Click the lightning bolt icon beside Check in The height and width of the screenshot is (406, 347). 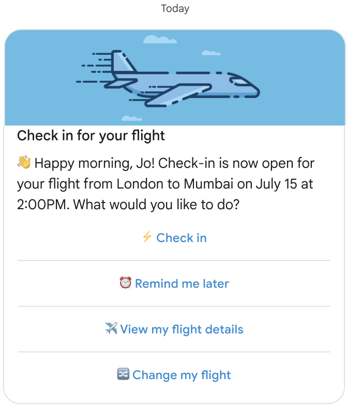[x=147, y=238]
